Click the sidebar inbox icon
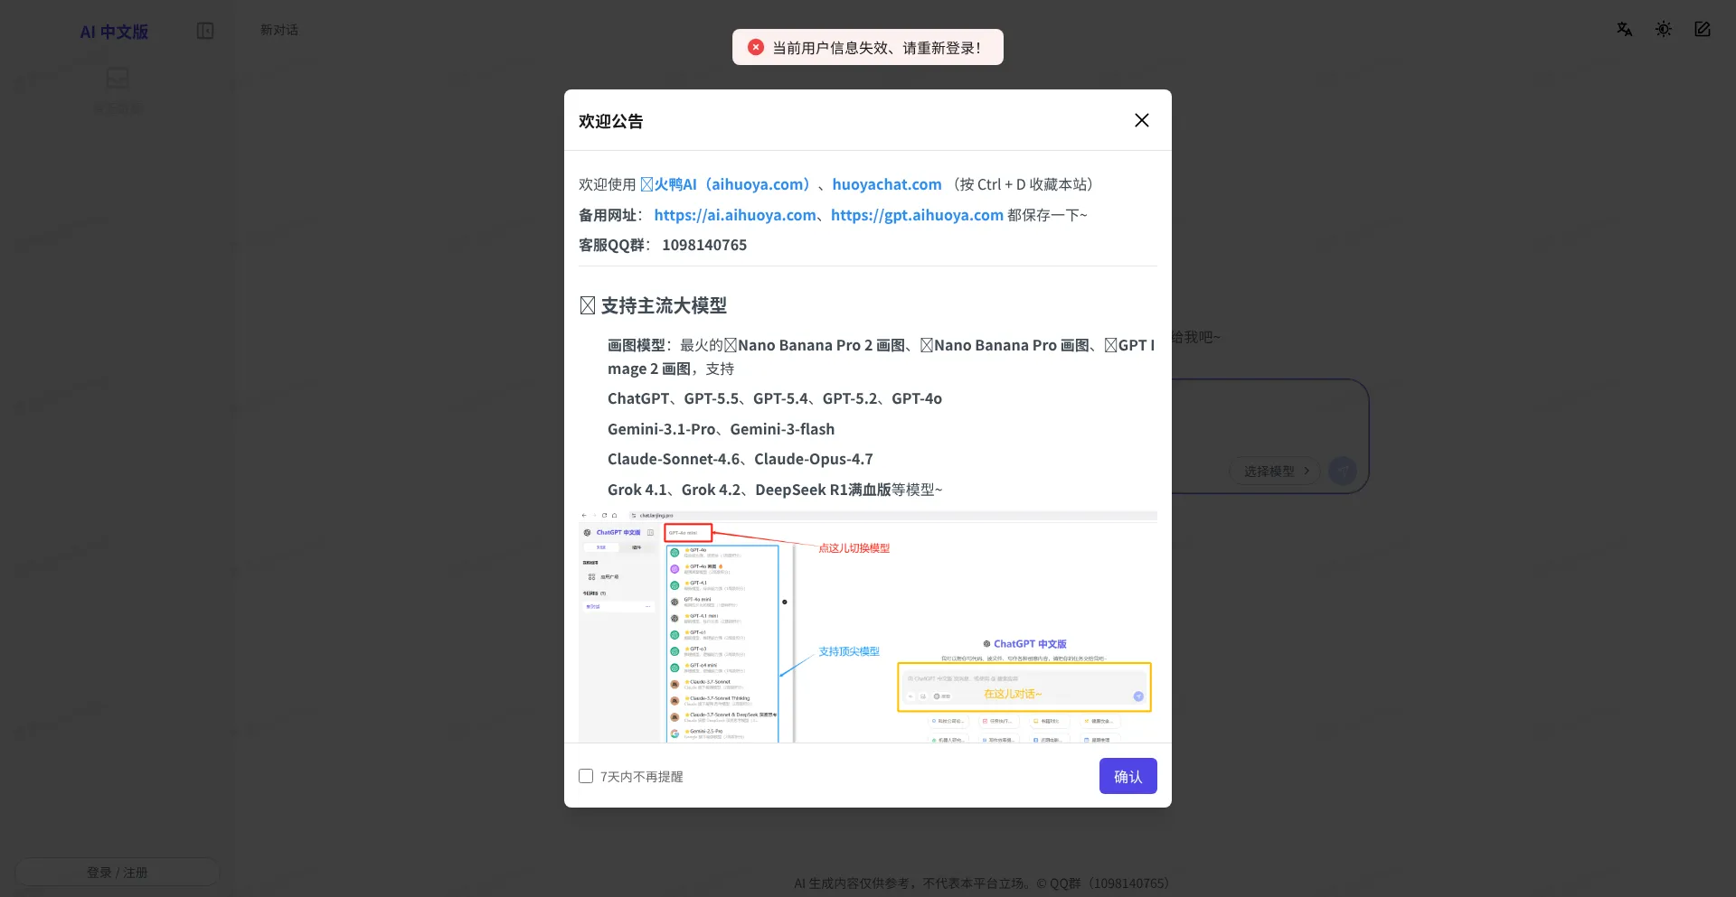Screen dimensions: 1736x897 [118, 79]
